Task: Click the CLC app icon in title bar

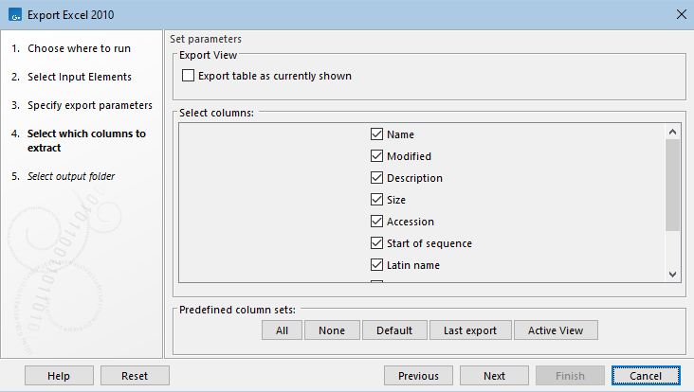Action: (12, 13)
